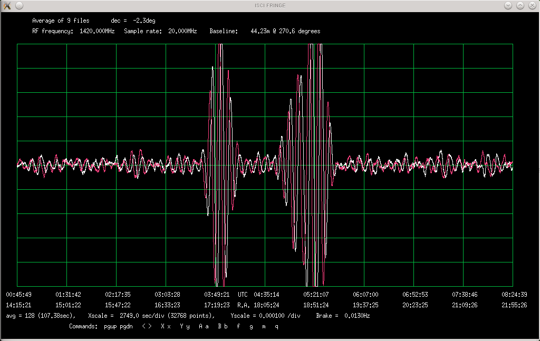The image size is (540, 341).
Task: Click the X11 application icon in title bar
Action: [7, 5]
